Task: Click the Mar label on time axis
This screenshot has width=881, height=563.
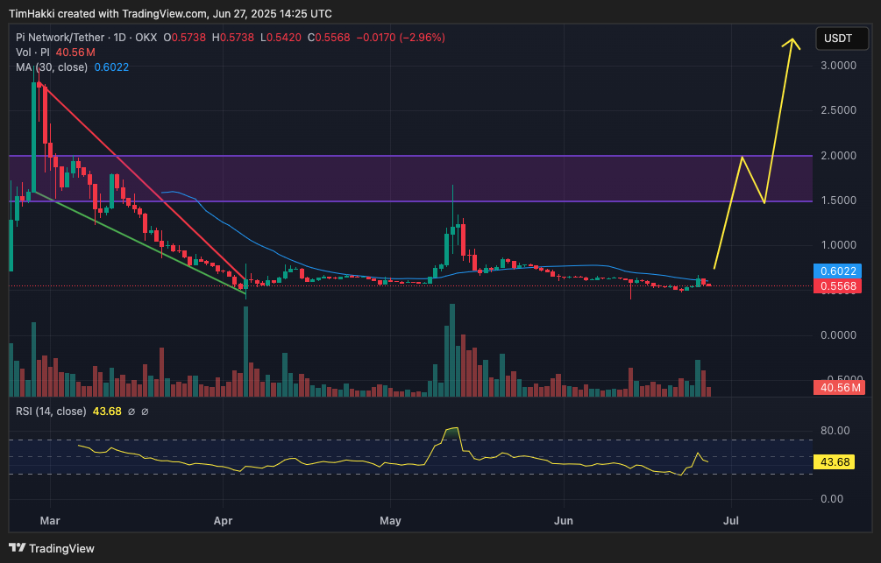Action: pos(50,521)
